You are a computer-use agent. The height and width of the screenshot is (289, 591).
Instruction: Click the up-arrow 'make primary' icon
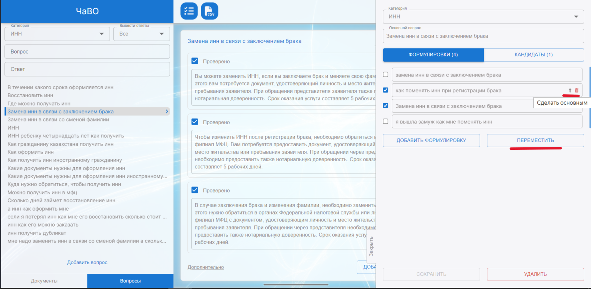coord(570,90)
